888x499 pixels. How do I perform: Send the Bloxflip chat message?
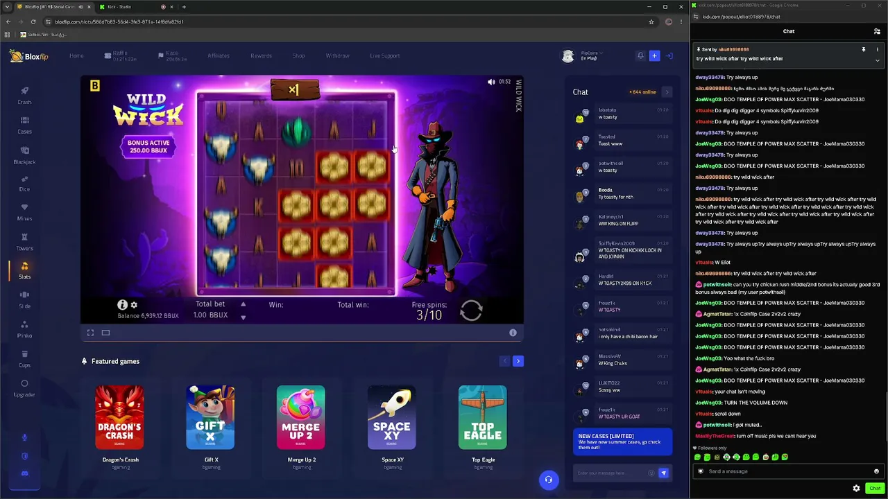click(663, 473)
